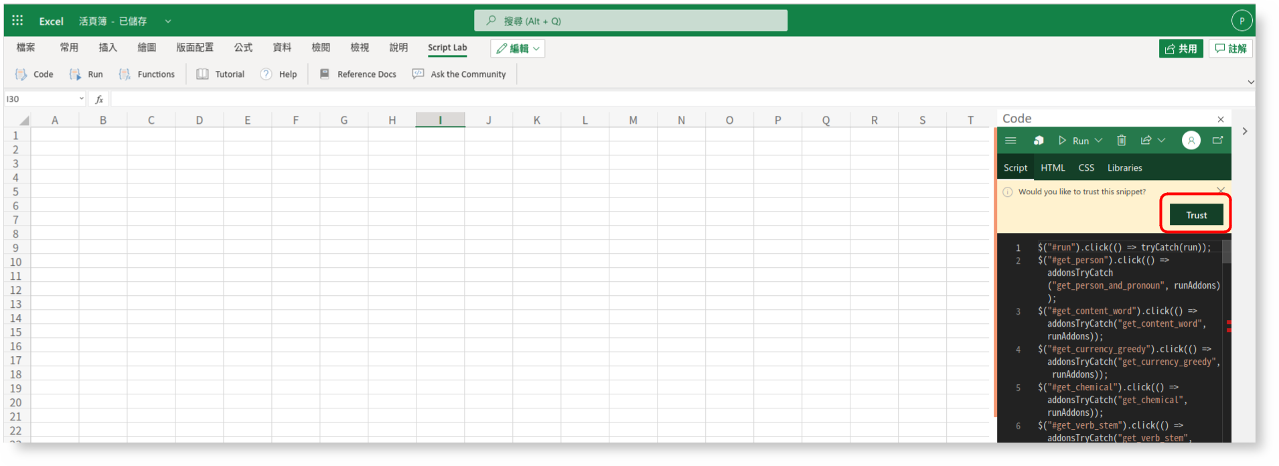
Task: Select column T header
Action: tap(970, 121)
